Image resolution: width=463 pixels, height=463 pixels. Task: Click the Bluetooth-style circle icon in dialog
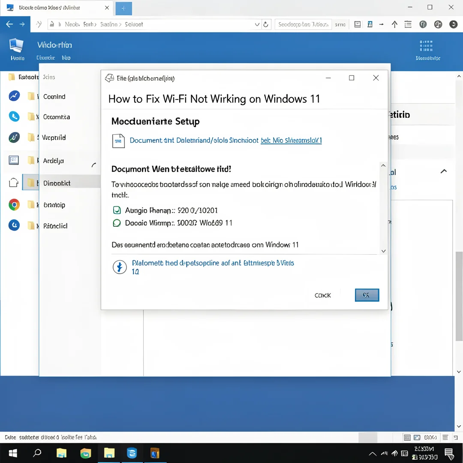[x=120, y=267]
